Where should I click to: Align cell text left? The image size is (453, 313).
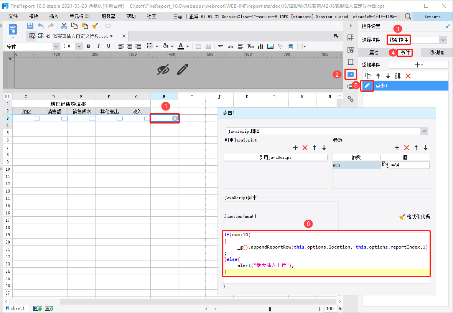121,46
